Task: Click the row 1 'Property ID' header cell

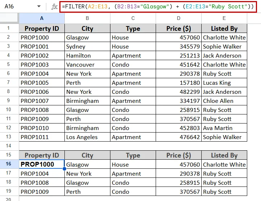Action: pos(42,28)
